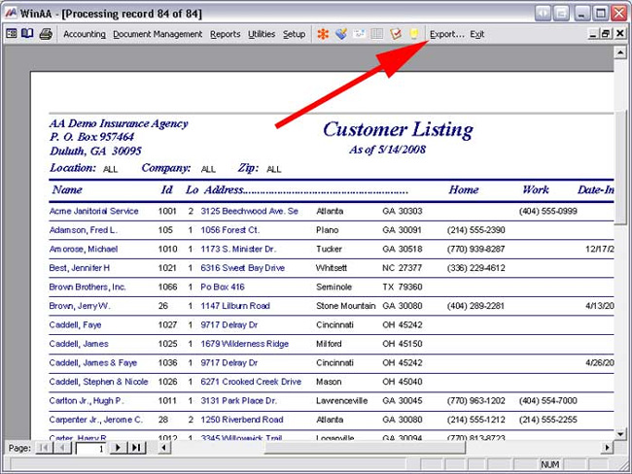Click the horizontal scrollbar thumb

click(x=365, y=448)
